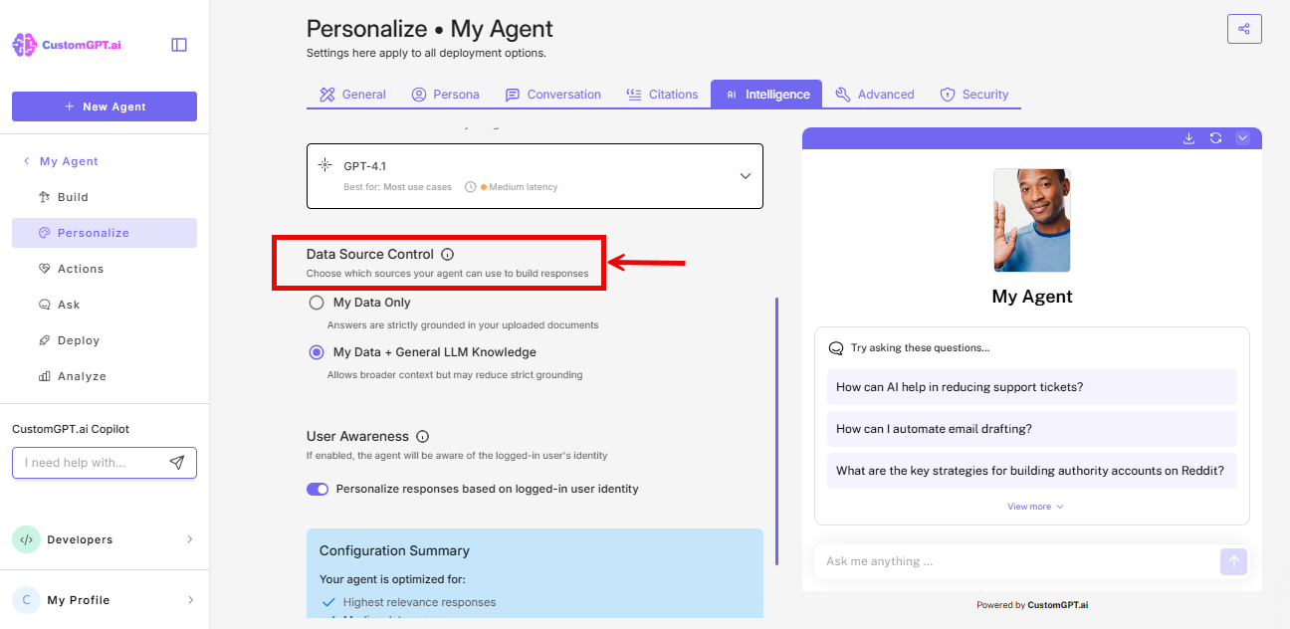Choose My Data + General LLM Knowledge
The image size is (1290, 629).
pos(317,351)
